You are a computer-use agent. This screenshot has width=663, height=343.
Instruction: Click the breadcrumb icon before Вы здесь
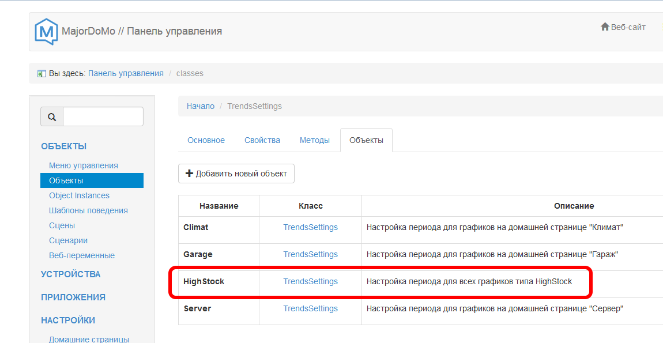click(x=42, y=74)
